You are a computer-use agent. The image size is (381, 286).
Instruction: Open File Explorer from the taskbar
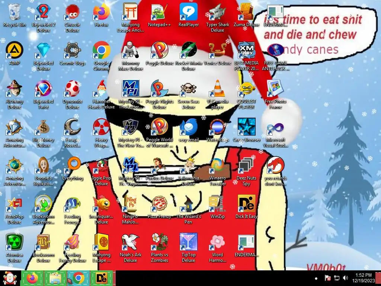55,278
